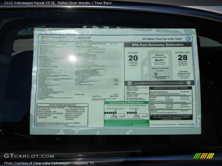Click the round seal right of the Fuel Economy Guide notice

pos(189,83)
